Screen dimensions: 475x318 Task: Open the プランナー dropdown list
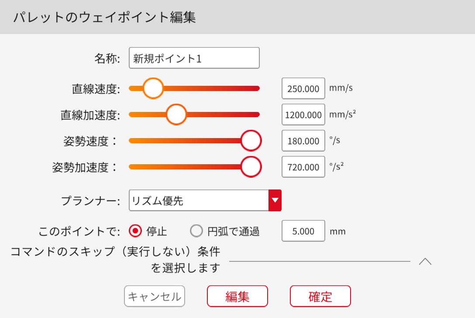tap(199, 200)
